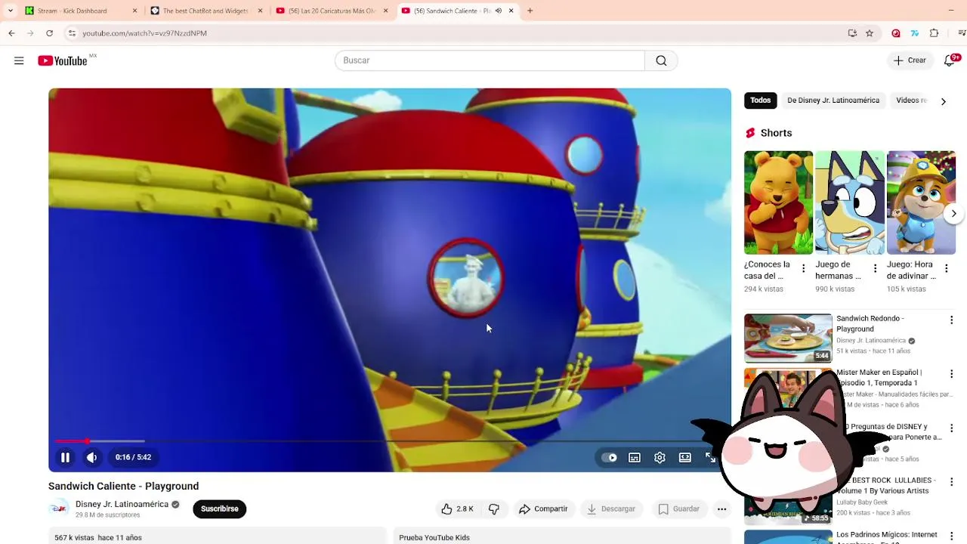Image resolution: width=967 pixels, height=544 pixels.
Task: Bookmark this page with the star
Action: [870, 33]
